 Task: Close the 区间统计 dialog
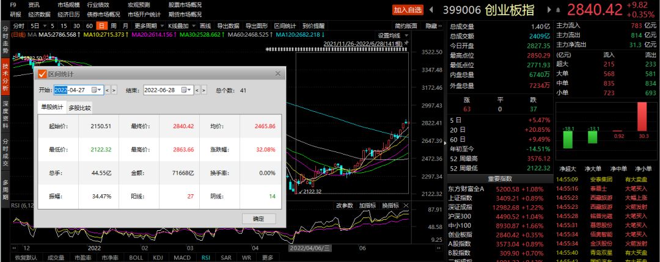click(x=279, y=74)
